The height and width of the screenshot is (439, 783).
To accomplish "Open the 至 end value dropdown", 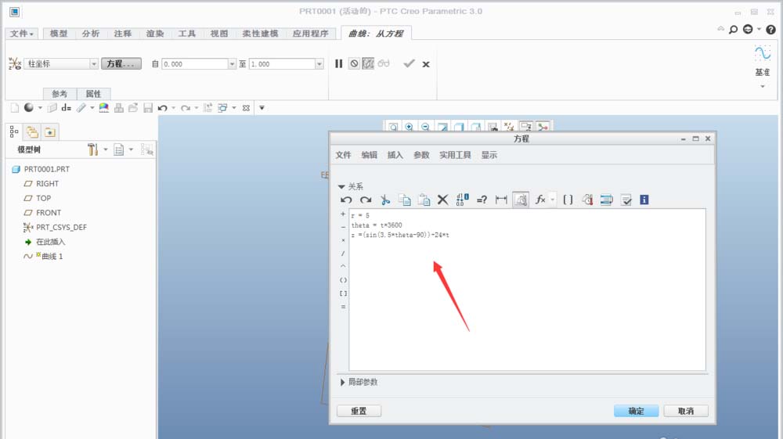I will (x=319, y=64).
